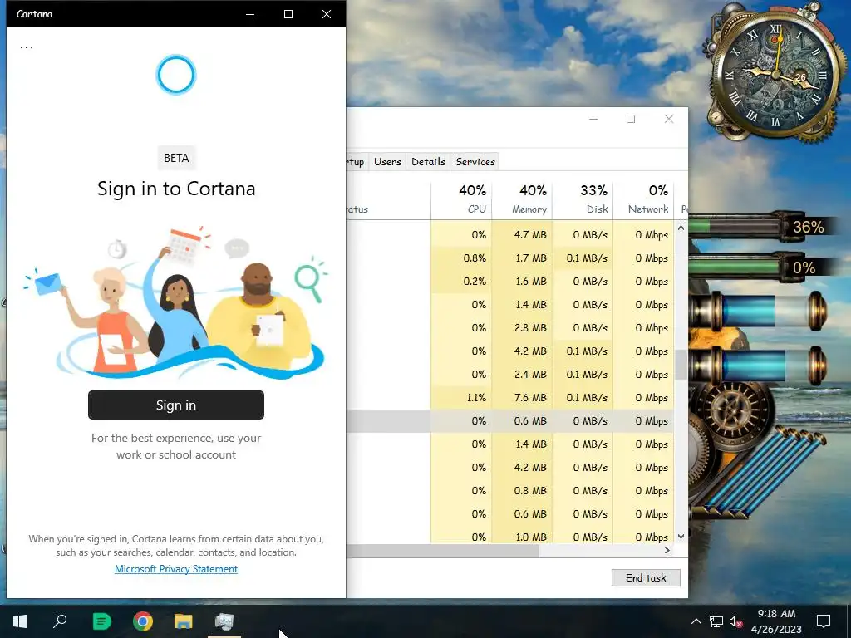Open the clock showing 9:18 AM

(776, 621)
